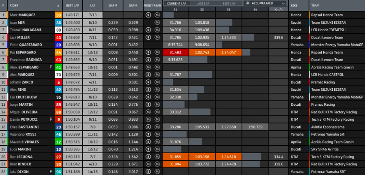The image size is (365, 175).
Task: Click Valentino Rossi's front tyre icon
Action: click(x=148, y=134)
